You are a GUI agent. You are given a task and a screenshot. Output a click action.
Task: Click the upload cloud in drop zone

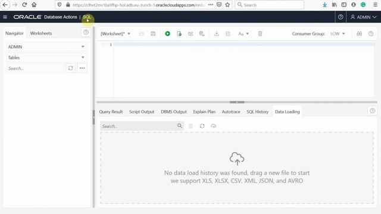coord(237,159)
